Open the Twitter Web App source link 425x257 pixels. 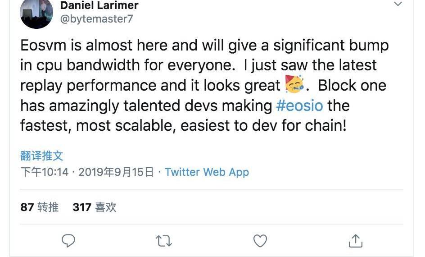[x=207, y=172]
